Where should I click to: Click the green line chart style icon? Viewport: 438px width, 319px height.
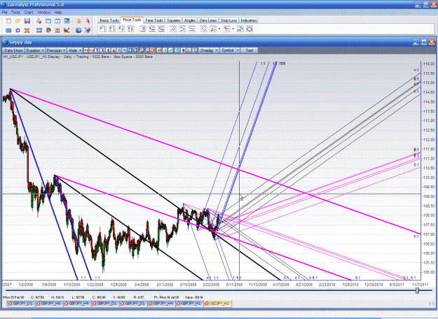coord(170,50)
